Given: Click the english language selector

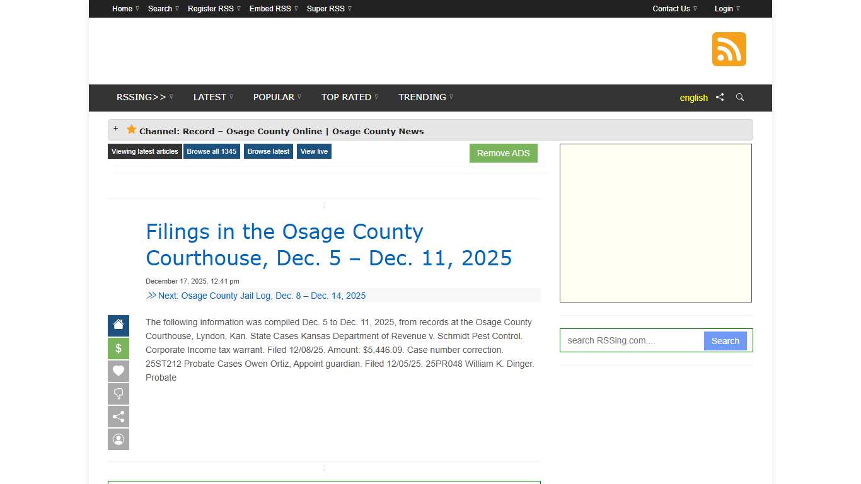Looking at the screenshot, I should (693, 98).
